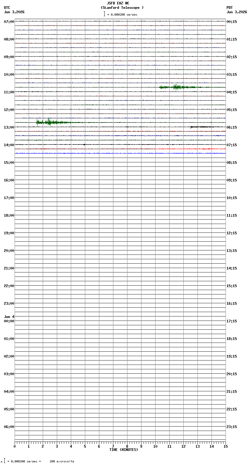Click the '12' minute label on the x-axis
The height and width of the screenshot is (465, 249).
coord(183,447)
